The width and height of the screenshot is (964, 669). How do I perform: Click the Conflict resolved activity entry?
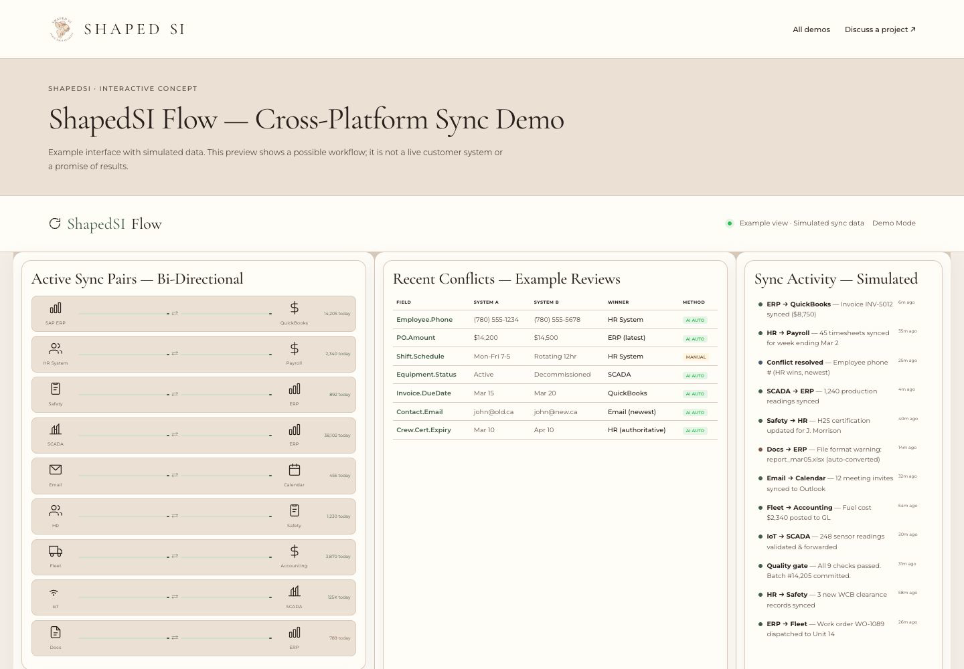836,367
